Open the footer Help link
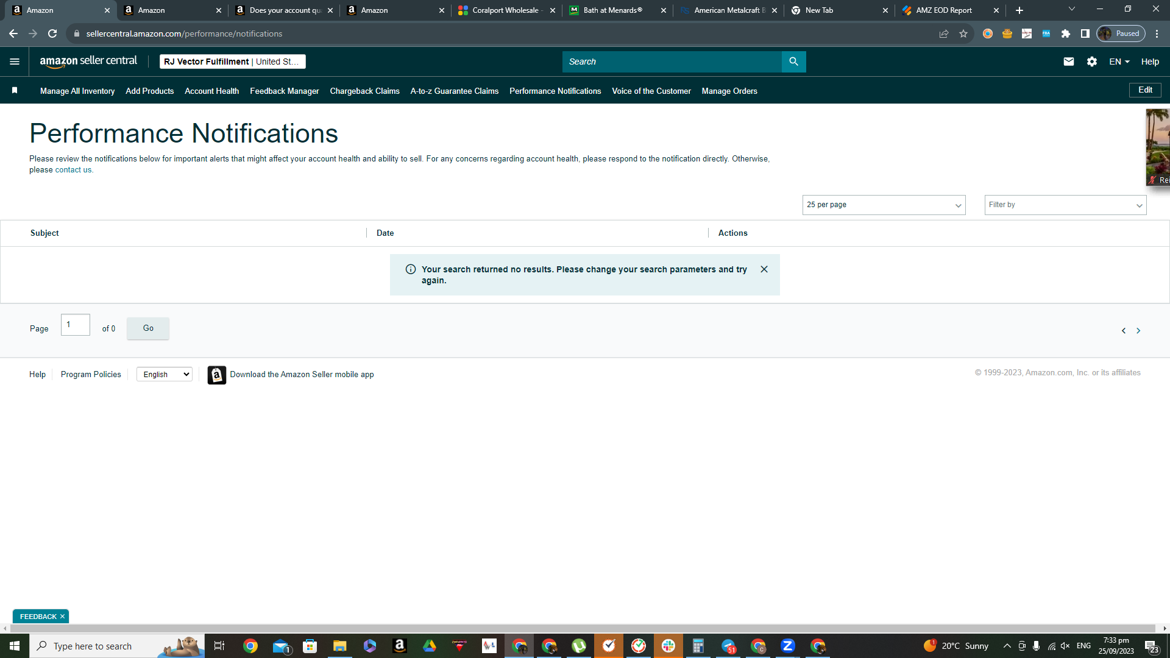The width and height of the screenshot is (1170, 658). pos(37,375)
